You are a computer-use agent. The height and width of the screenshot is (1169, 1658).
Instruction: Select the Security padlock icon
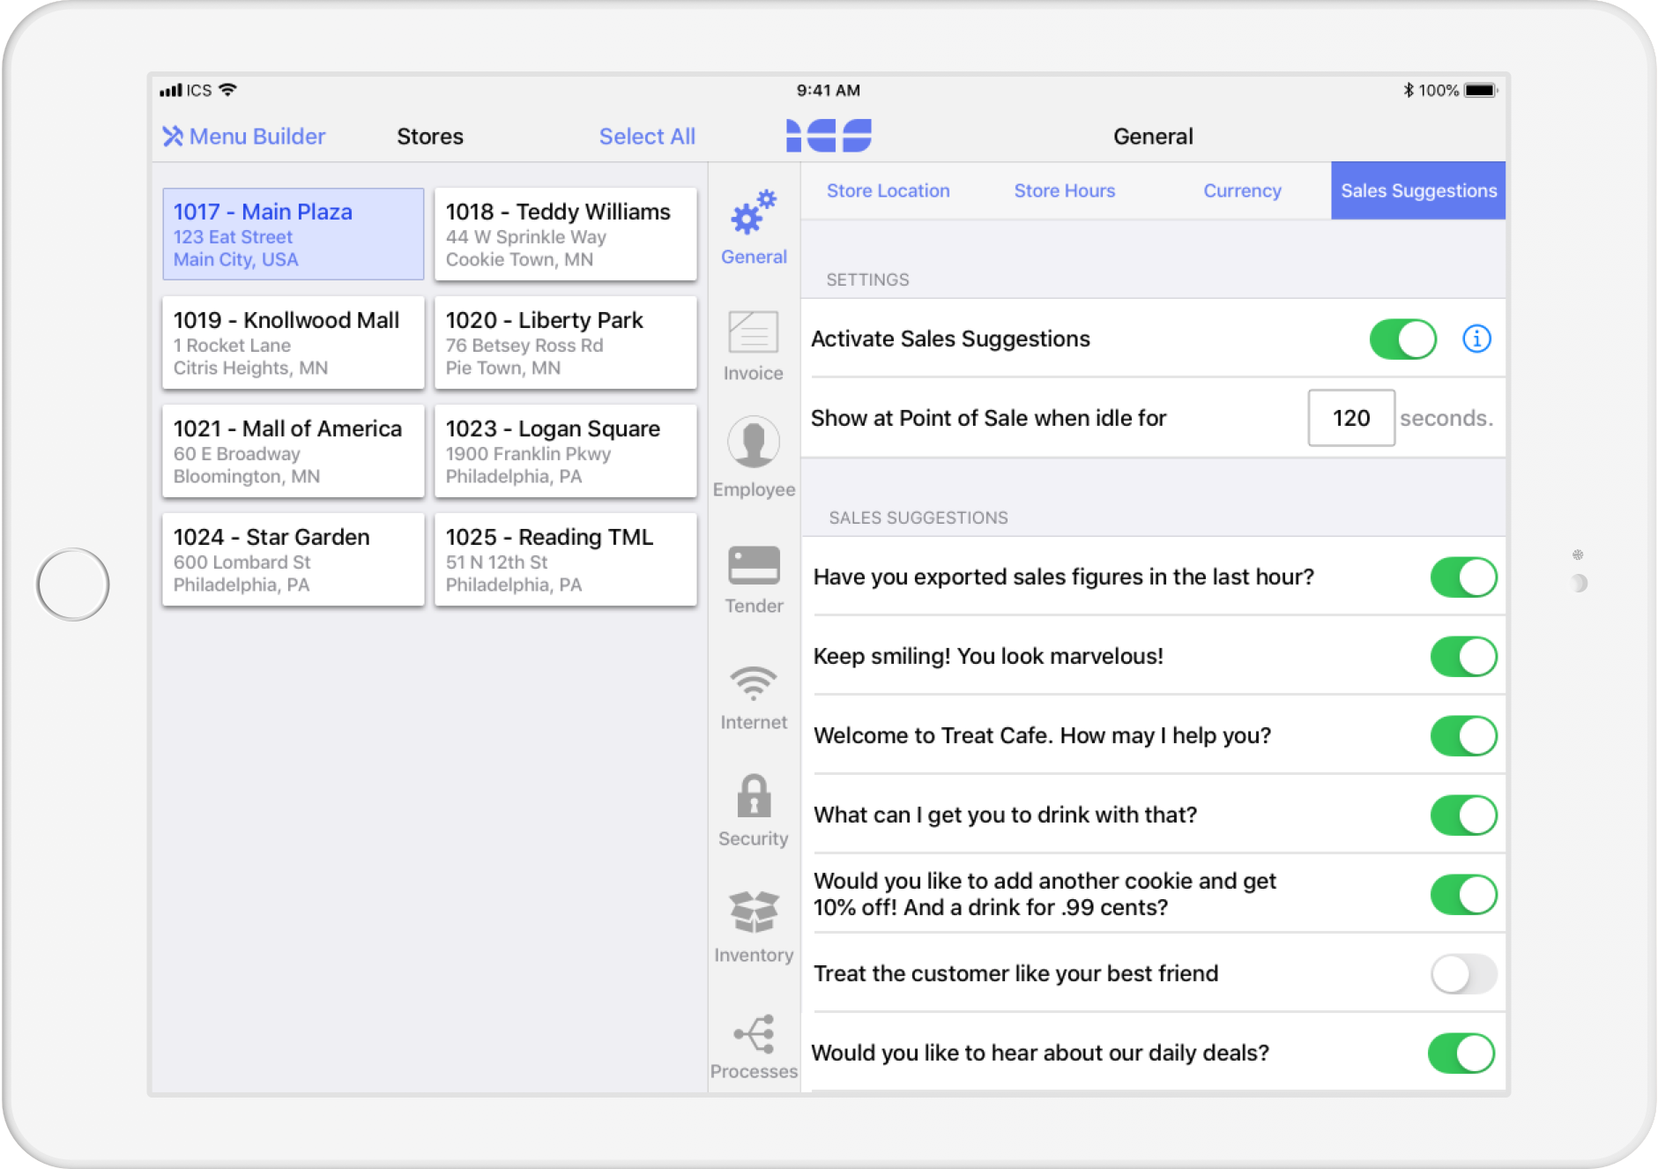(x=754, y=796)
